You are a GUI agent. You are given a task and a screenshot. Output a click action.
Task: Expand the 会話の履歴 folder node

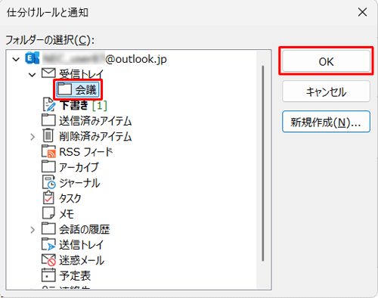[x=33, y=230]
